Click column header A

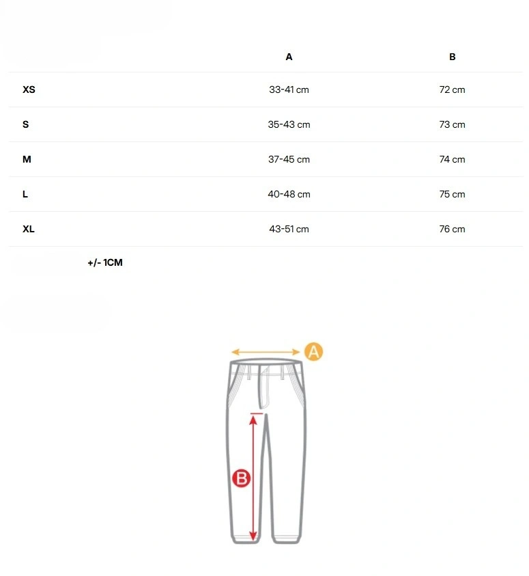pos(289,57)
